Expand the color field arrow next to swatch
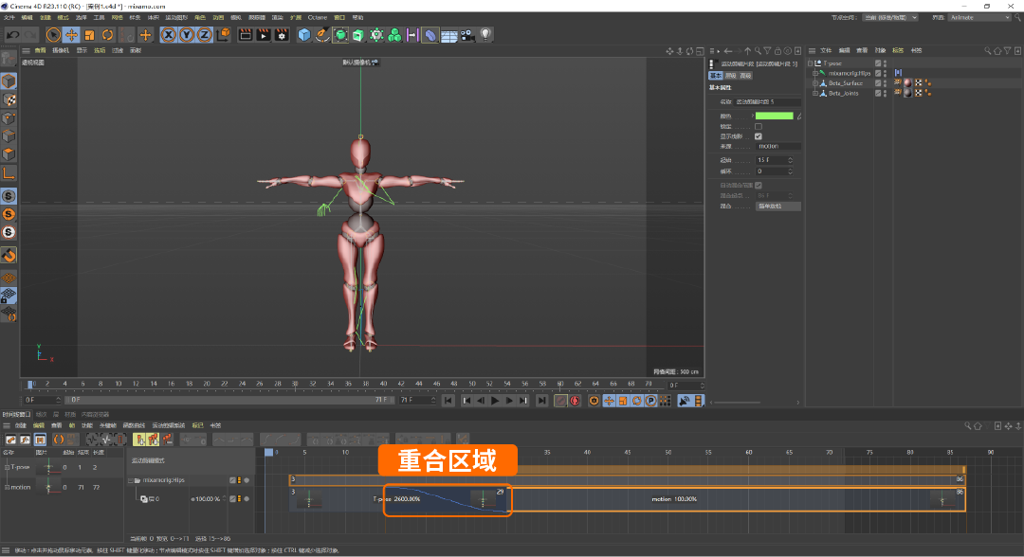The image size is (1024, 557). [752, 116]
